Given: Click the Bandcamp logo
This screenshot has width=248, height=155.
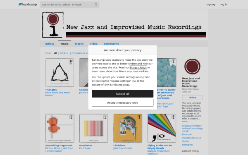Looking at the screenshot, I should click(28, 5).
